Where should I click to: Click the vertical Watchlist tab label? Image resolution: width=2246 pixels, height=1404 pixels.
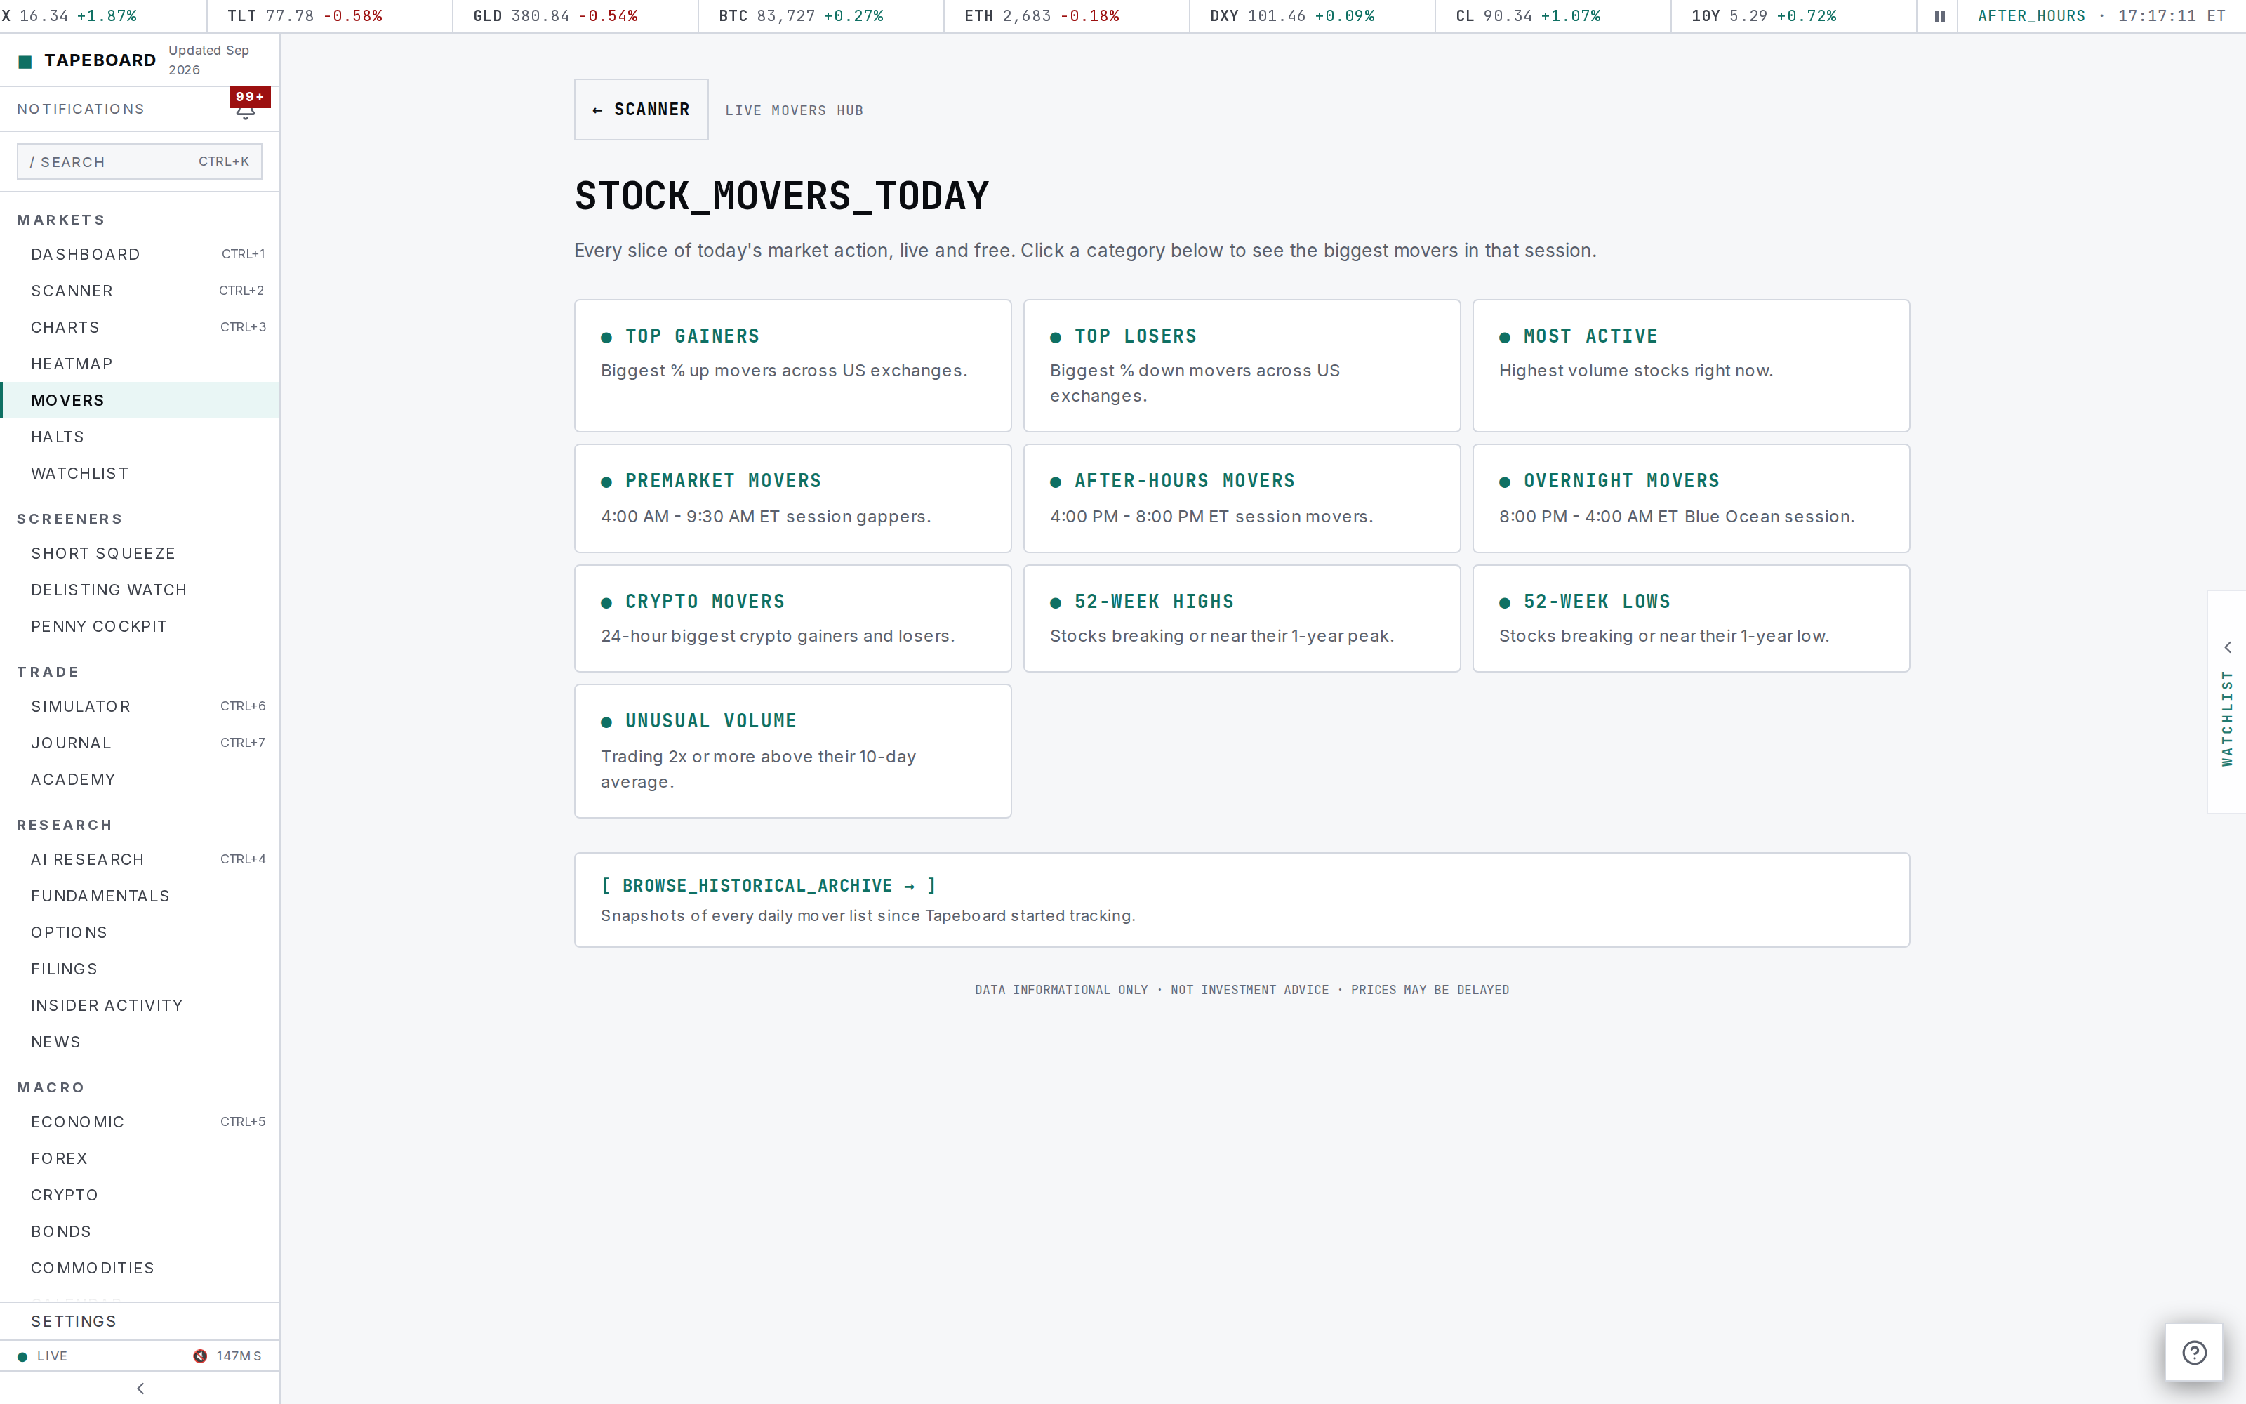[2226, 717]
